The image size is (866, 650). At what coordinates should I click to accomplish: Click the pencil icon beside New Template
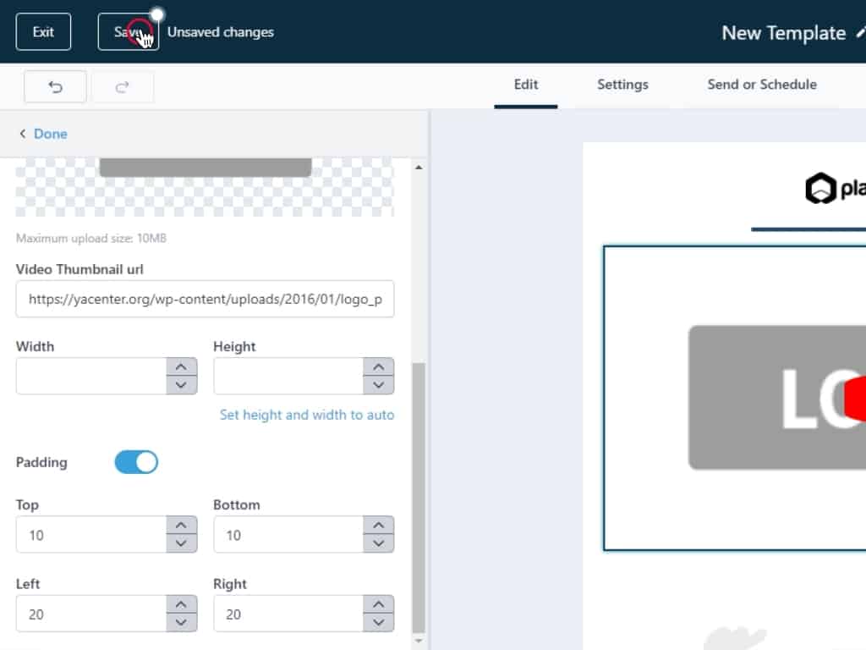[860, 33]
